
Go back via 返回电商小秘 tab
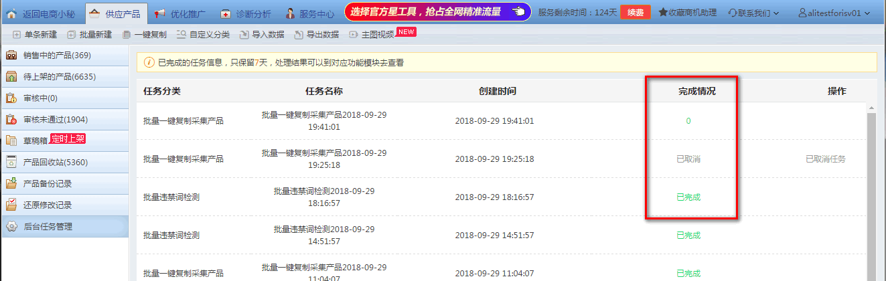[42, 13]
